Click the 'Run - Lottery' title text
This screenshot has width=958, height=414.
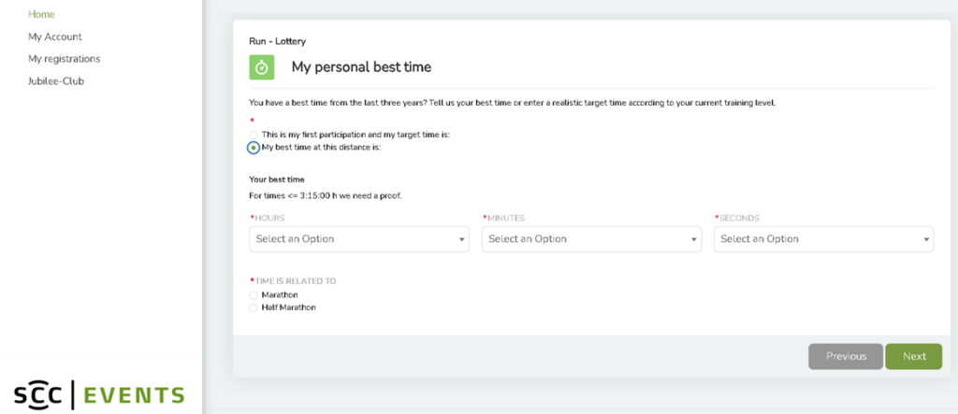click(277, 41)
